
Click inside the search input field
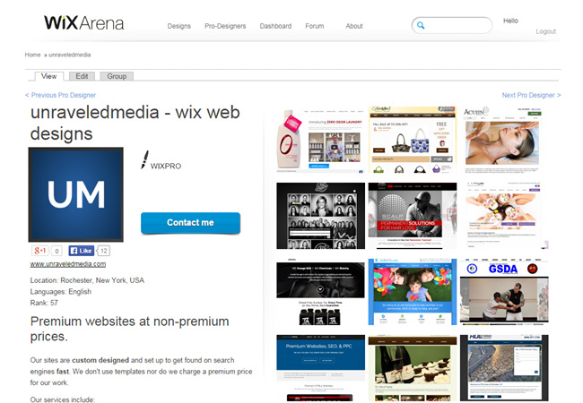(459, 26)
